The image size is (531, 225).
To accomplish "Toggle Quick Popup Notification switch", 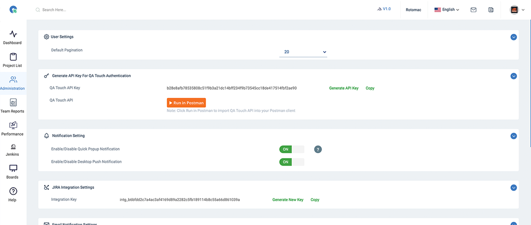I will tap(291, 150).
